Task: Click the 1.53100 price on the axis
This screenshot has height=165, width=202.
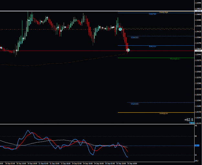Action: [198, 66]
